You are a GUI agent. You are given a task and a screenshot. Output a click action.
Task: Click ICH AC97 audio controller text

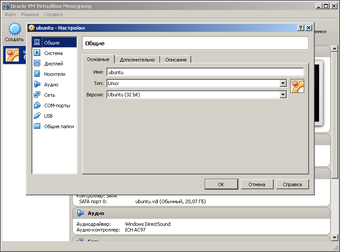coord(135,230)
